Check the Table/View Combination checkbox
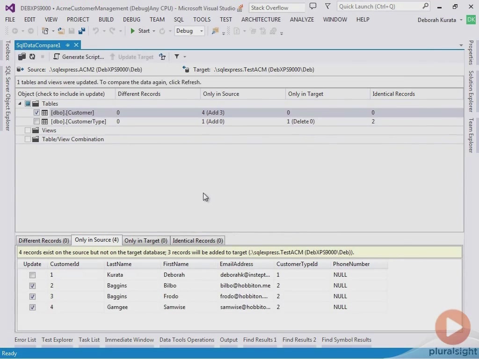 [28, 139]
